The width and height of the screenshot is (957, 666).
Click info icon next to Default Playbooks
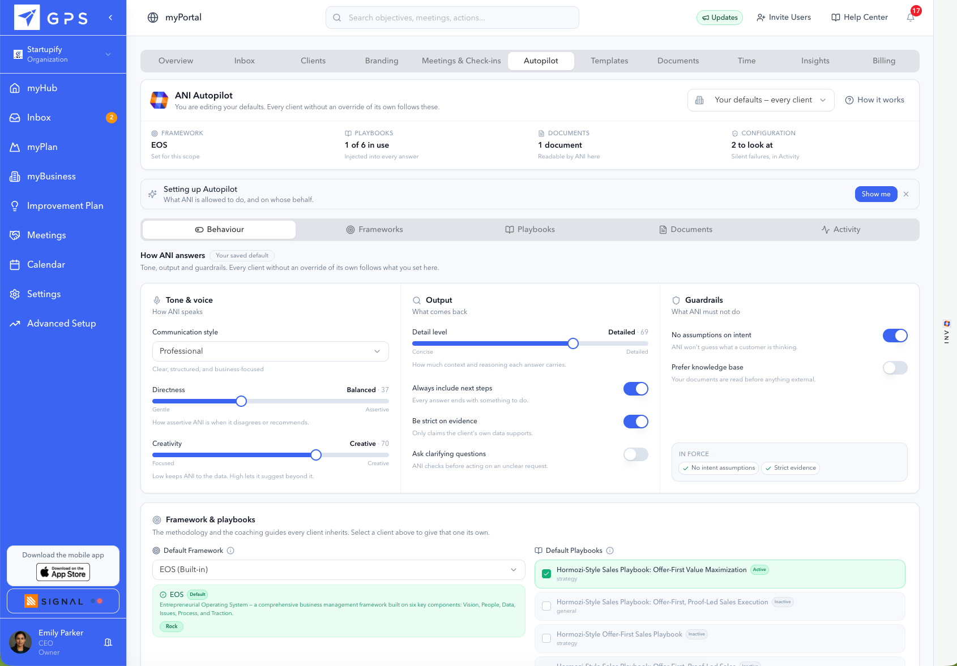[x=610, y=551]
